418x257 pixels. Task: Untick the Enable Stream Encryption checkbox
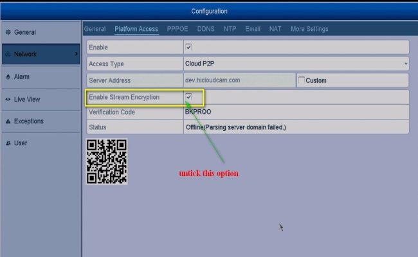(x=188, y=97)
